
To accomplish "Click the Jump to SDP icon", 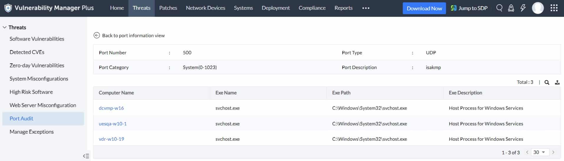I will click(x=454, y=8).
